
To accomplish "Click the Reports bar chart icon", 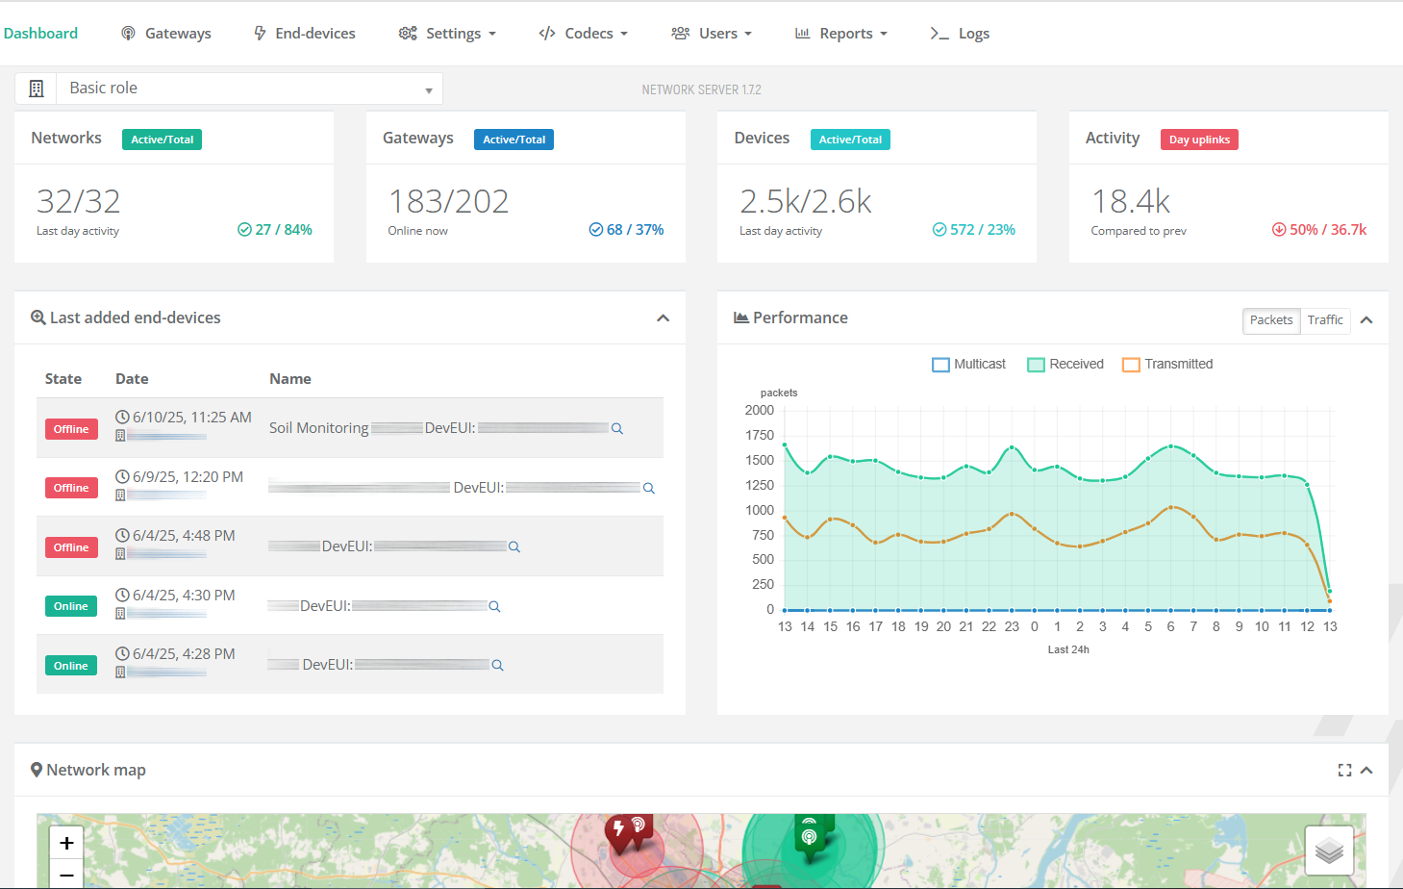I will coord(802,33).
